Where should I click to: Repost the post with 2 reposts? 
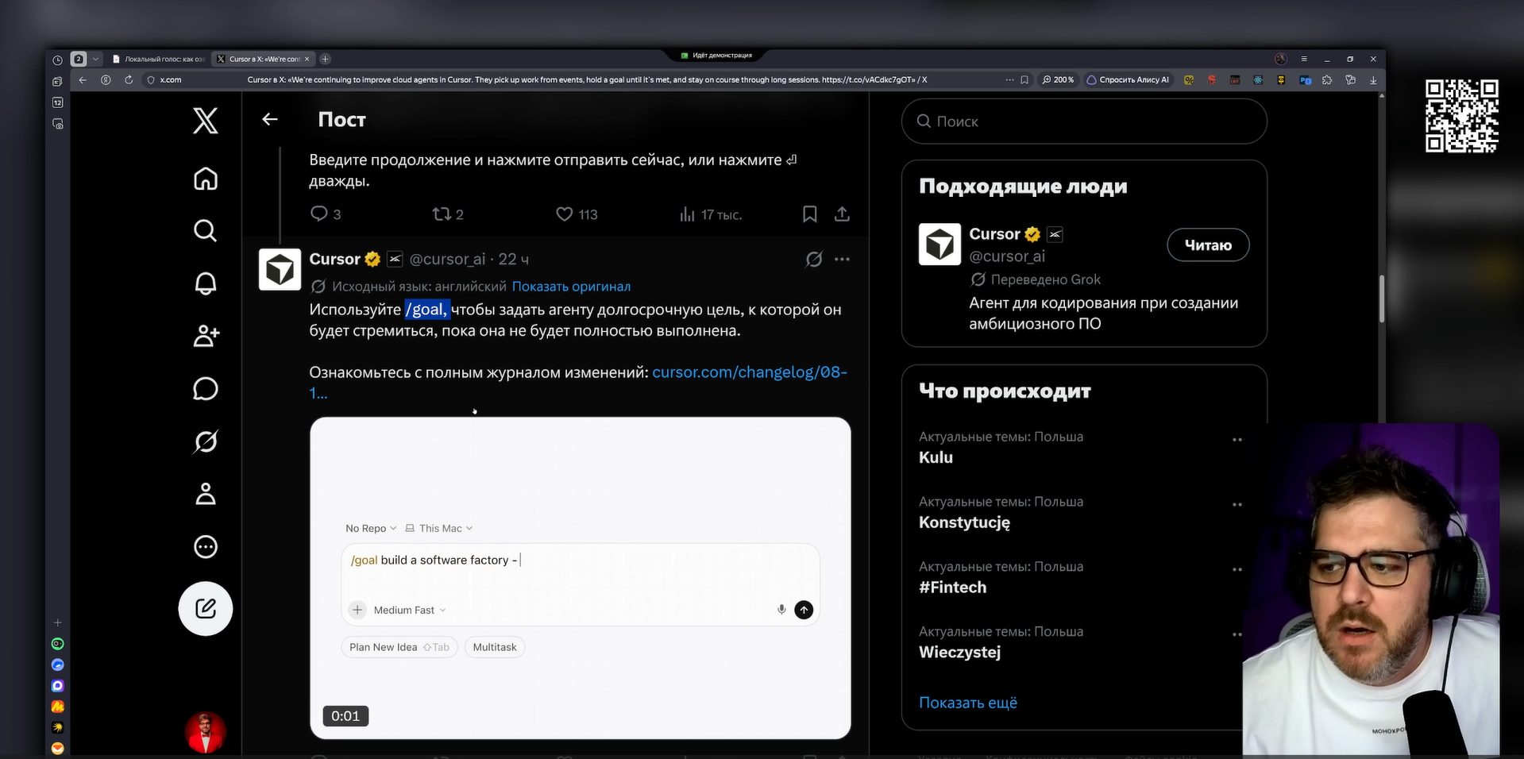point(448,214)
